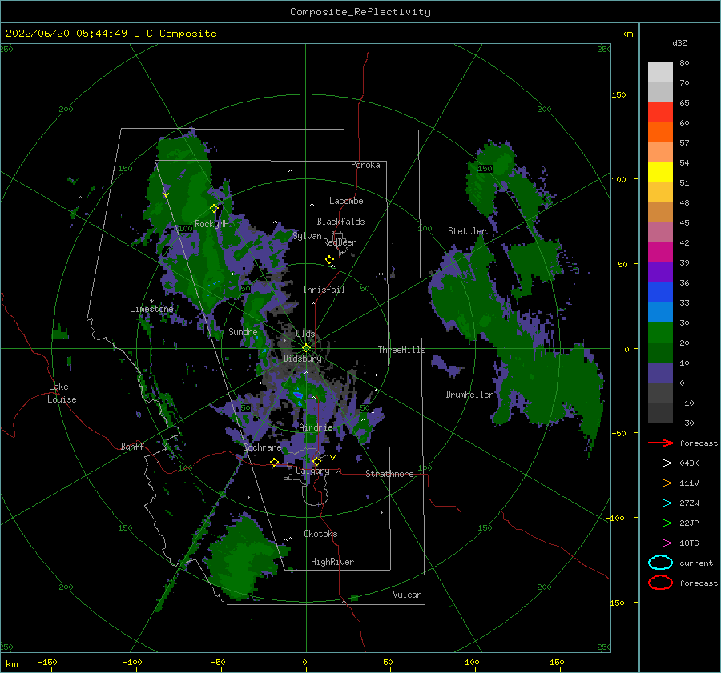Click the green 22JP arrow in legend
Viewport: 721px width, 673px height.
660,523
